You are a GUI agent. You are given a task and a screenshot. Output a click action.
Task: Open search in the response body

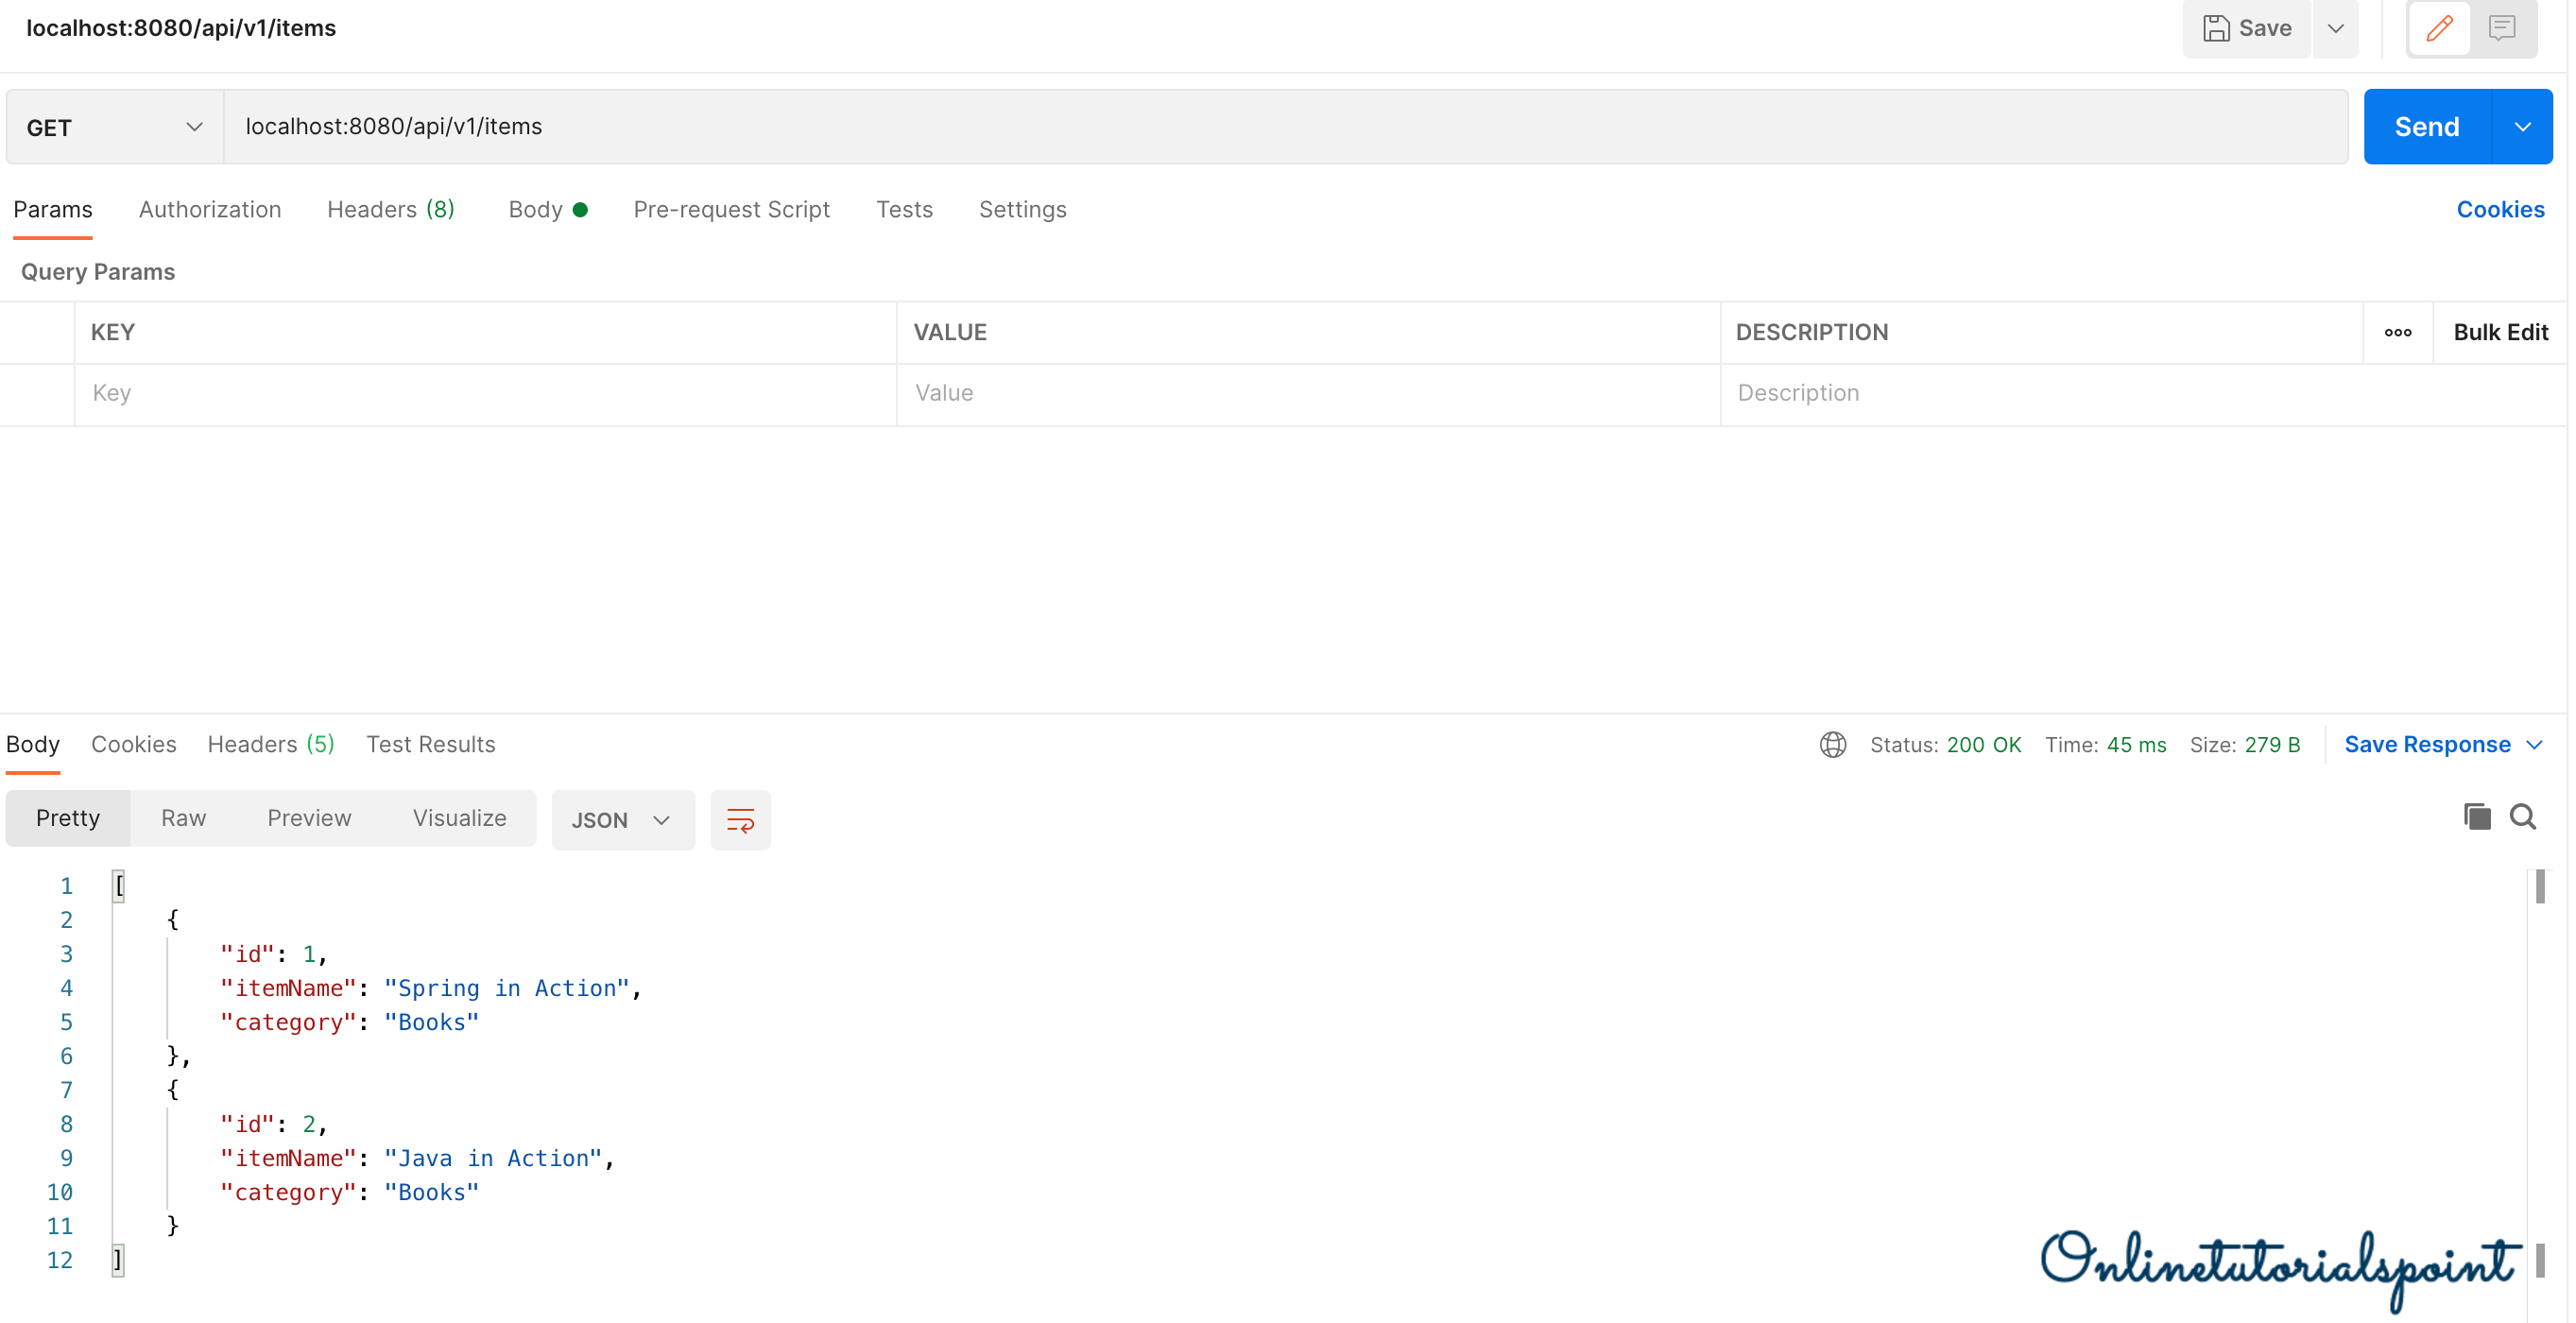click(2524, 817)
